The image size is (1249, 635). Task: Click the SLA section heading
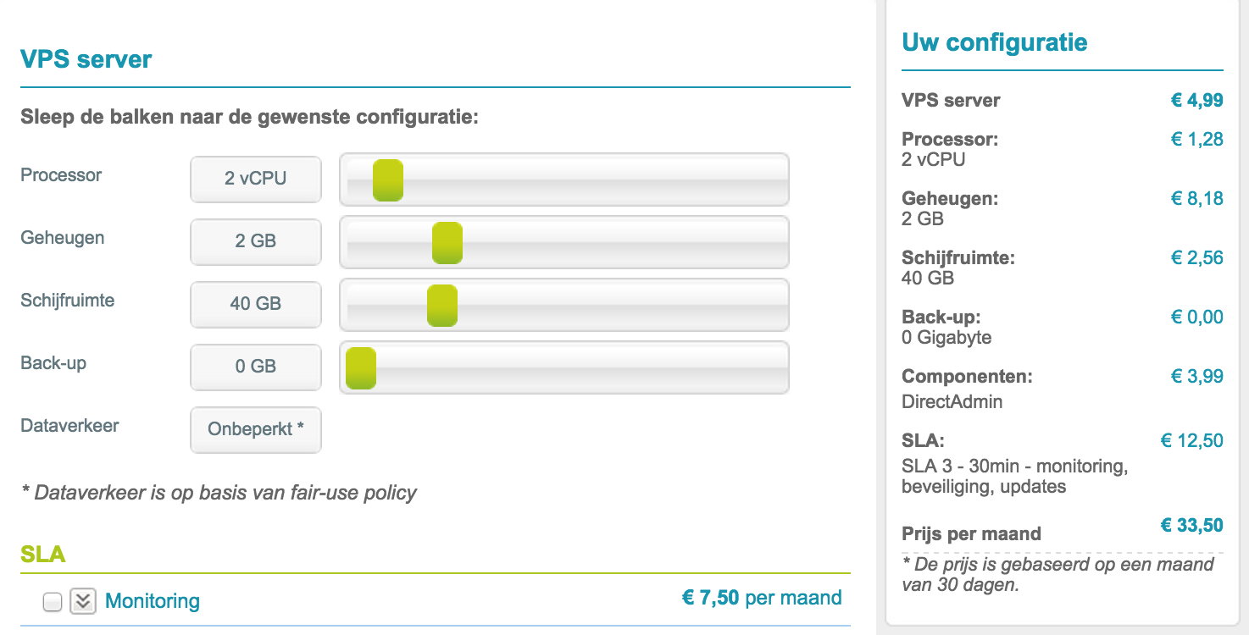click(43, 555)
